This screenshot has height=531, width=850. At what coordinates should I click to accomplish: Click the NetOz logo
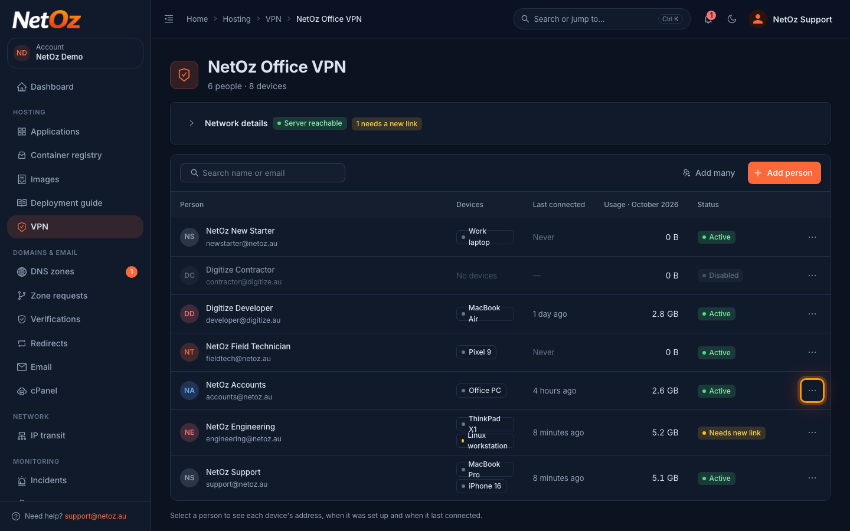[x=47, y=20]
